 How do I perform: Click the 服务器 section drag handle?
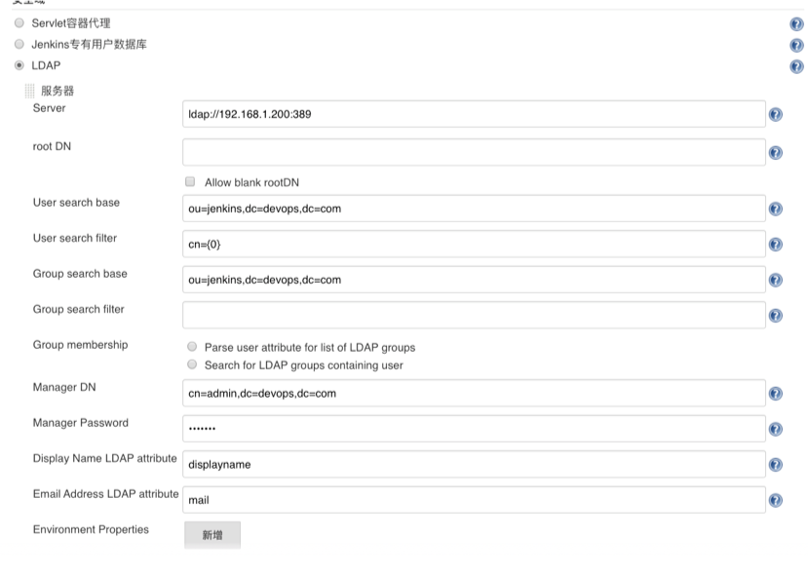coord(29,91)
